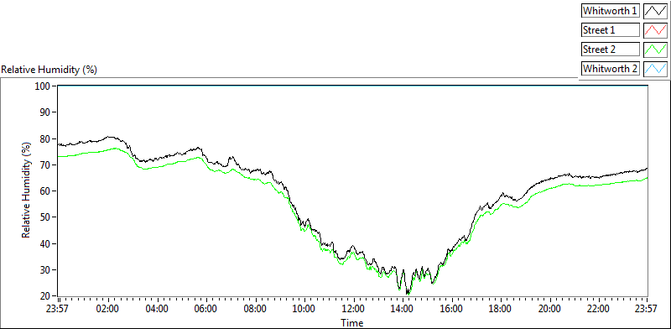Click the 16:00 time axis label
The width and height of the screenshot is (671, 329).
(451, 309)
